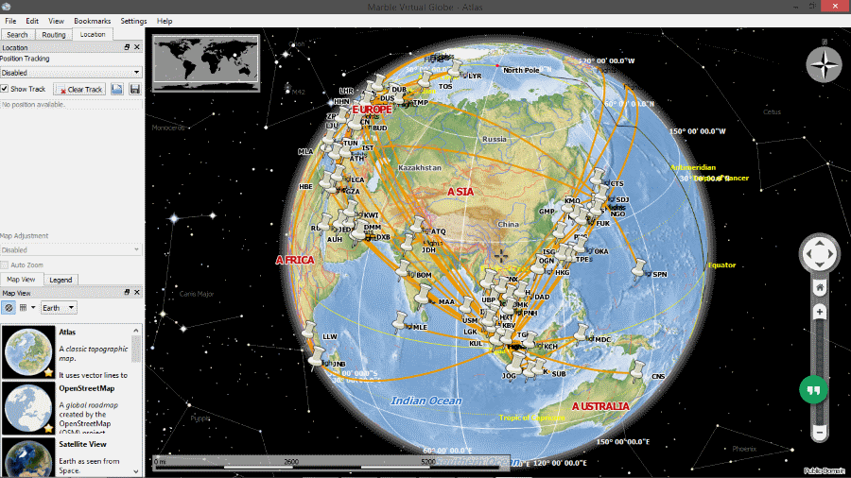The width and height of the screenshot is (851, 478).
Task: Click the globe projection icon
Action: point(9,308)
